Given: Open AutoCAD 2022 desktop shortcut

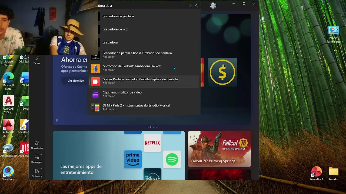Looking at the screenshot, I should tap(8, 105).
